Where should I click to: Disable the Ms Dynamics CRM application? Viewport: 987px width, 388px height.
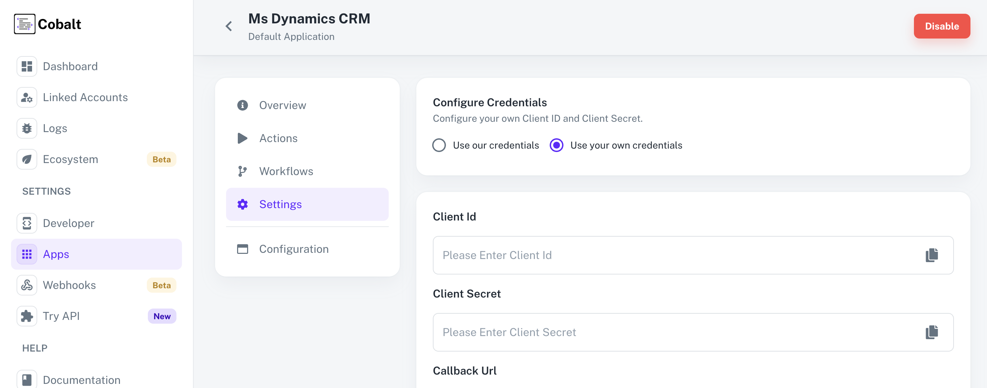point(942,26)
